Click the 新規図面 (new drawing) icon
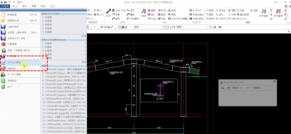The height and width of the screenshot is (134, 291). click(x=3, y=15)
